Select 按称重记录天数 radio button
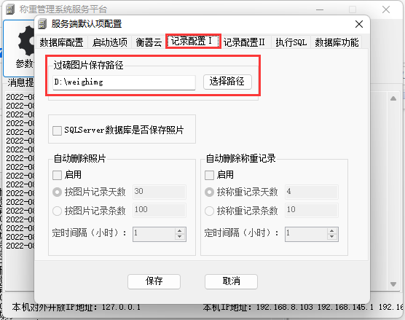 click(x=209, y=192)
